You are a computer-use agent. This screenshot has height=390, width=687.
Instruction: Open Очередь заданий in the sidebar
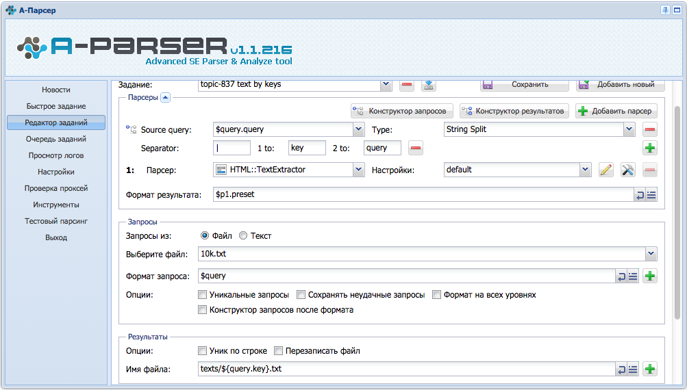(x=56, y=139)
